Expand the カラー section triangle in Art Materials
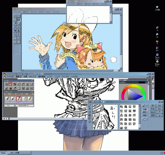 (x=121, y=83)
